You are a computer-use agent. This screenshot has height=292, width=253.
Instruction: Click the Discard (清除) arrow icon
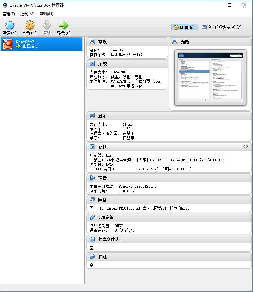pyautogui.click(x=47, y=25)
